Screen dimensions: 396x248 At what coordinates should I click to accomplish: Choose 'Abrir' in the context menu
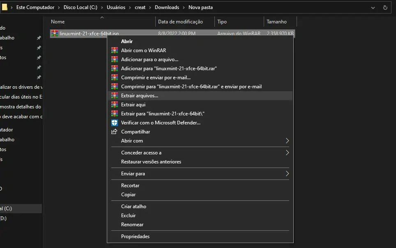click(200, 41)
